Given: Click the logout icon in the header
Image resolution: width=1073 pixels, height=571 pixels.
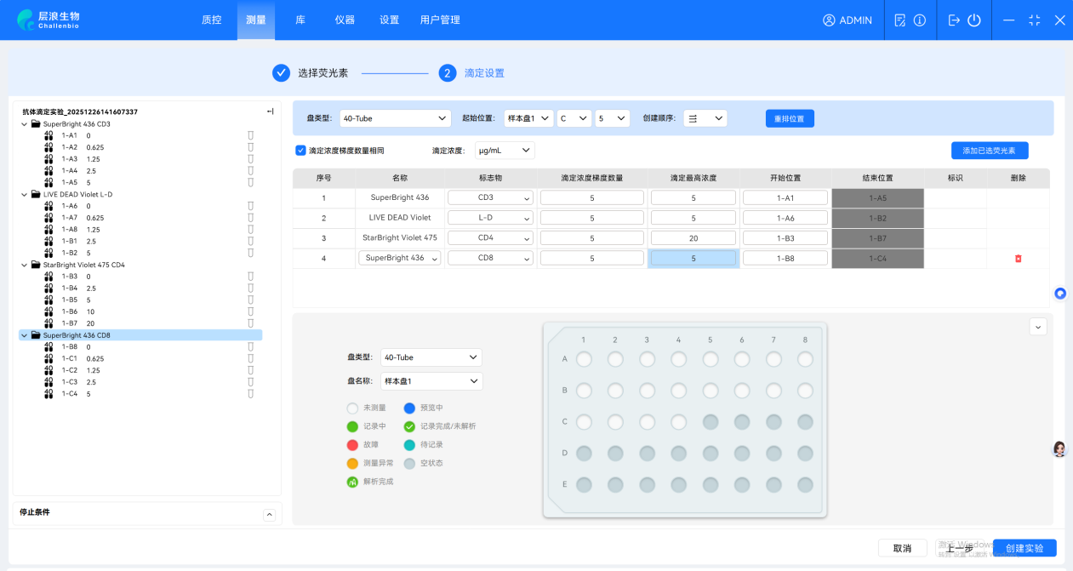Looking at the screenshot, I should pos(954,20).
